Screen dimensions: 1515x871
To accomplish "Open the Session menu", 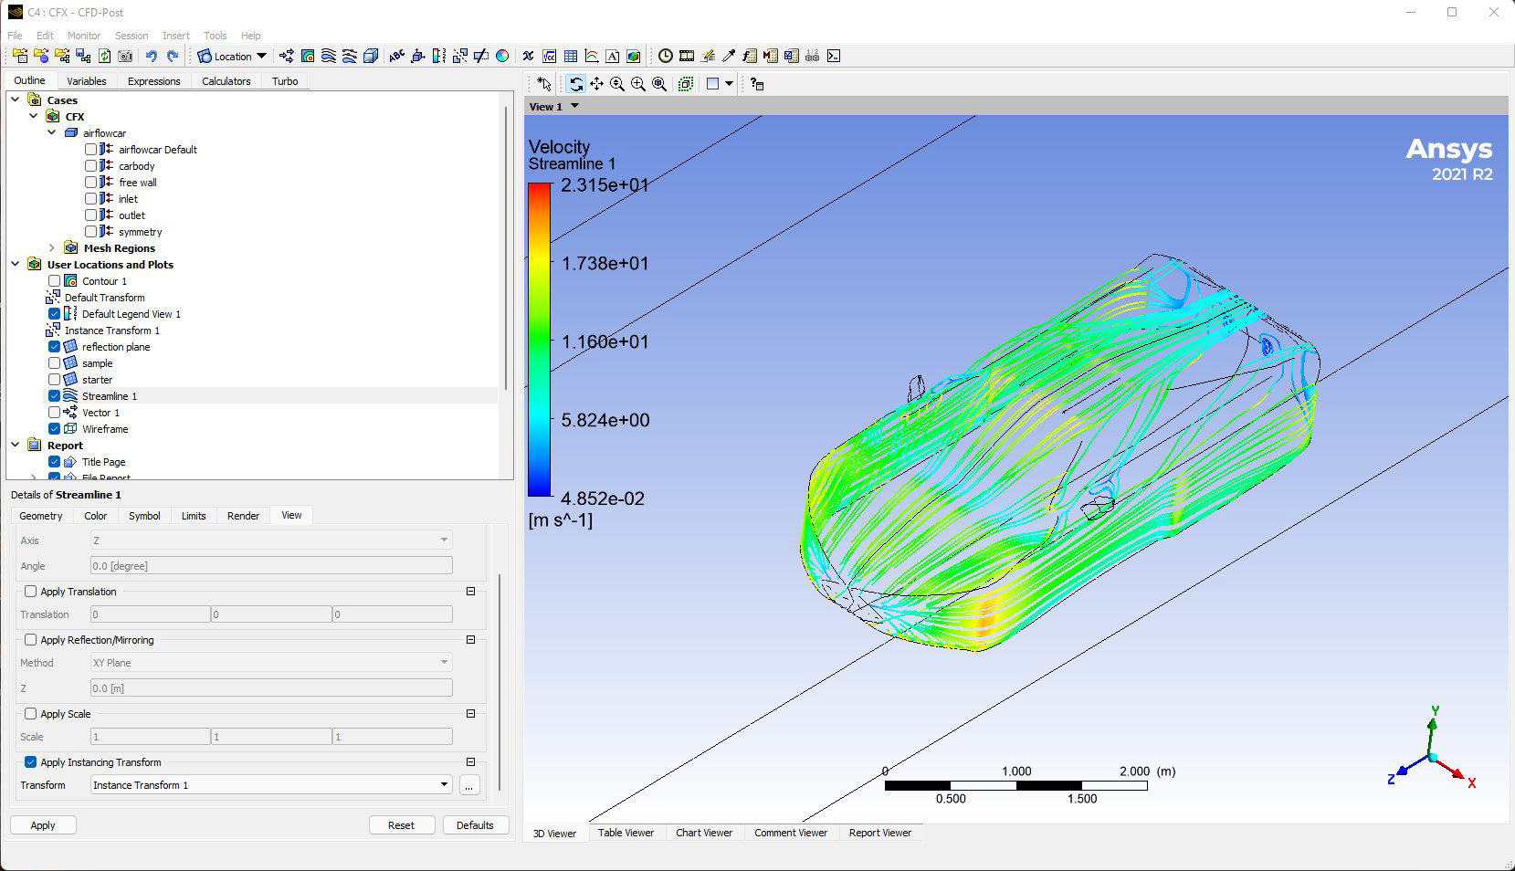I will pos(132,36).
